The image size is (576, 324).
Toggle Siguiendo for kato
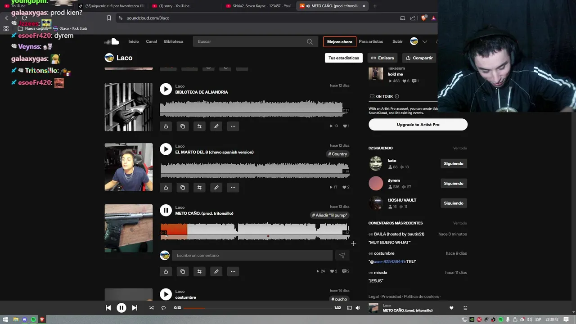coord(454,164)
